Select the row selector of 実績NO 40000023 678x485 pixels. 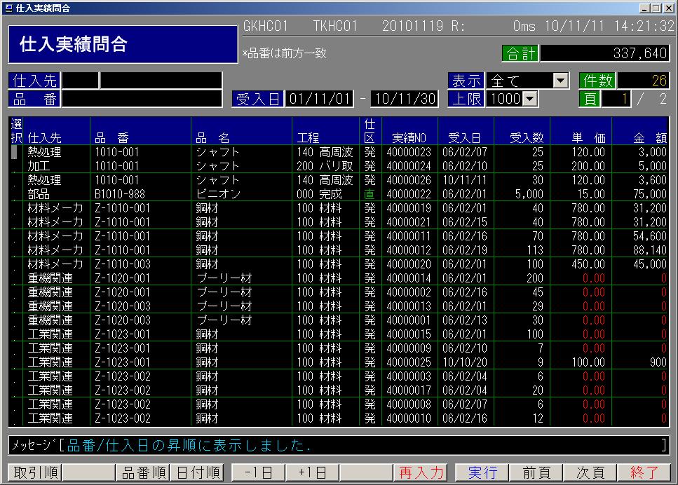(x=15, y=152)
